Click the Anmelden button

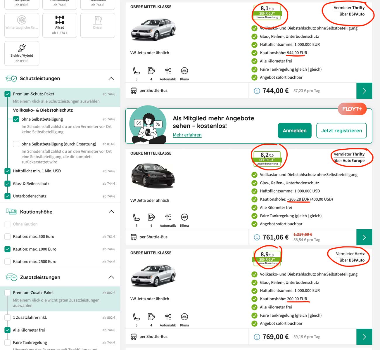click(x=295, y=131)
